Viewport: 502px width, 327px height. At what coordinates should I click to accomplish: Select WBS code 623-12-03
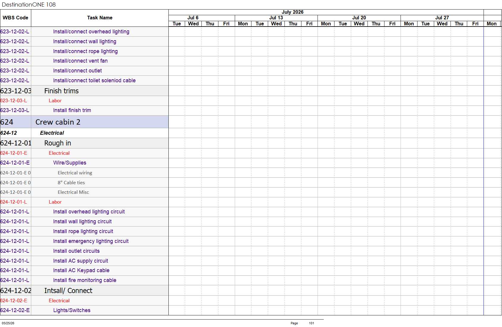[16, 91]
